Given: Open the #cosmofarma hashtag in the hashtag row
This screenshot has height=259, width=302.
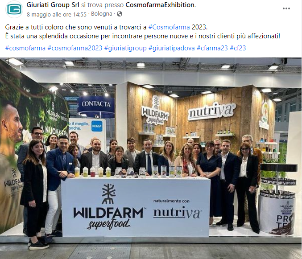Looking at the screenshot, I should click(x=25, y=48).
